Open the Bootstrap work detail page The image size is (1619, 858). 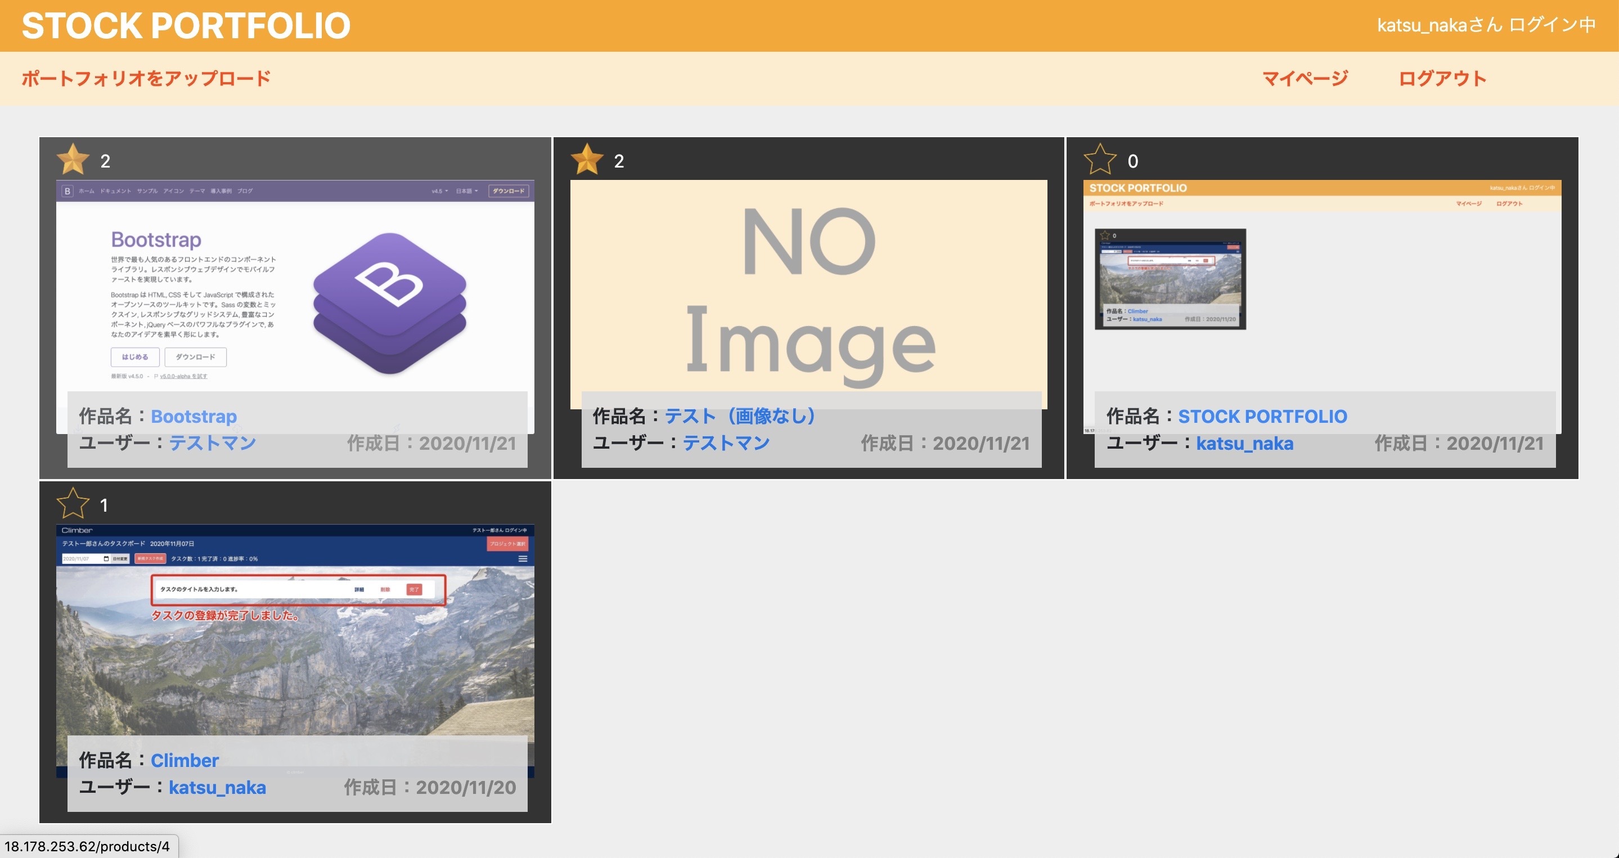[194, 416]
